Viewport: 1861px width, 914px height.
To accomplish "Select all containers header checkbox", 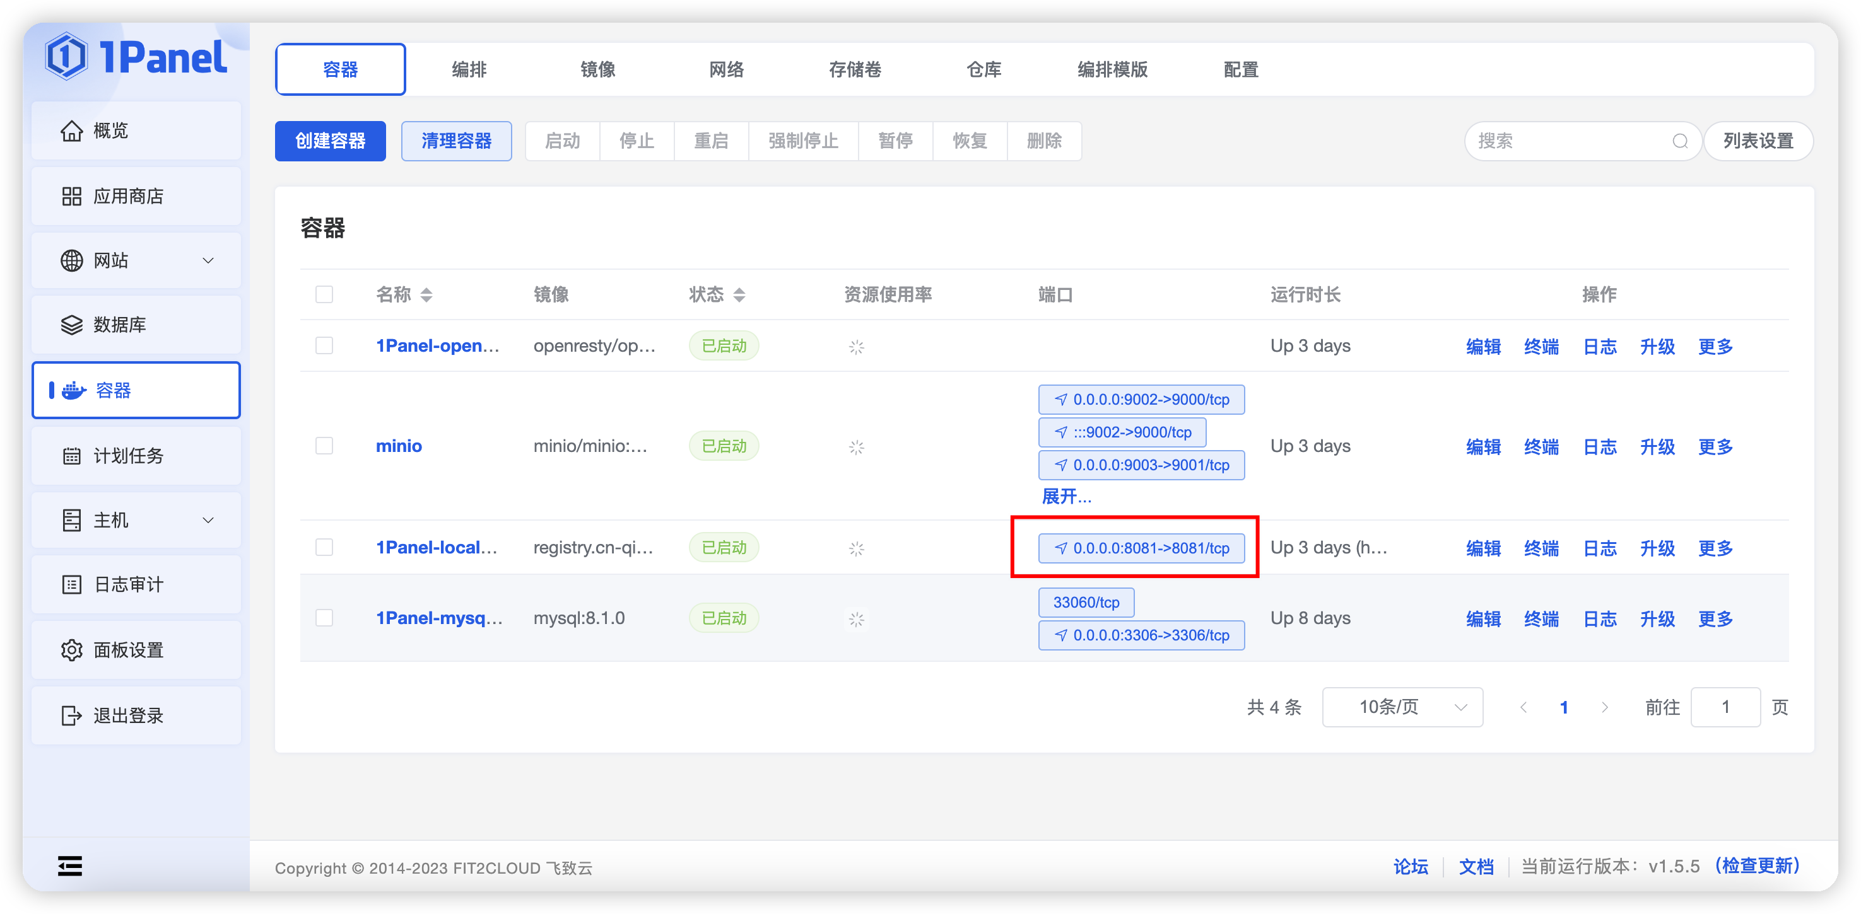I will (x=324, y=294).
